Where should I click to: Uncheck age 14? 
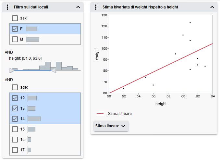click(x=15, y=119)
